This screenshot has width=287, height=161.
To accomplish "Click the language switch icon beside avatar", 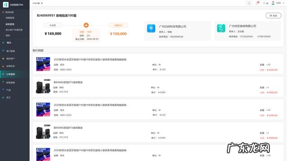I will pos(265,3).
